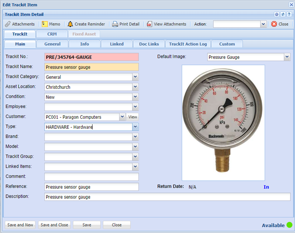Open the Memo note icon
Screen dimensions: 295x233
click(x=44, y=24)
